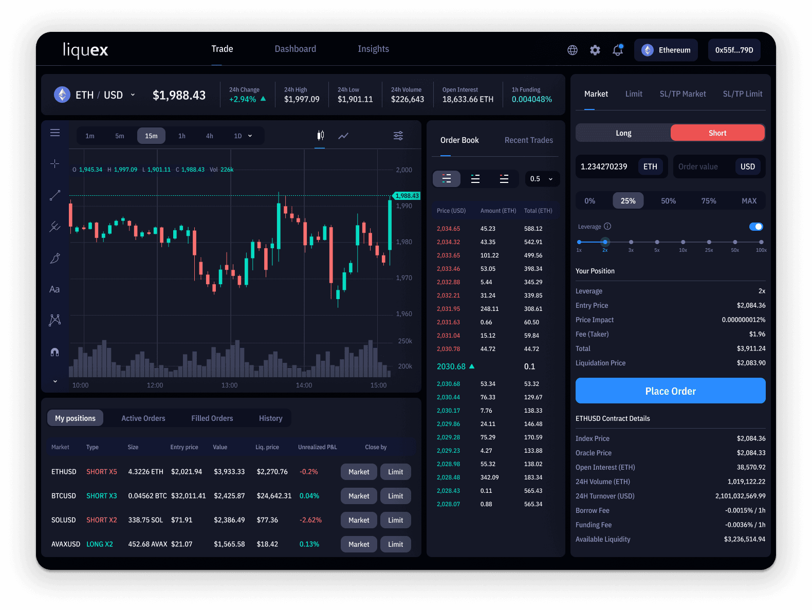Choose 75% order size
The height and width of the screenshot is (610, 812).
coord(709,201)
